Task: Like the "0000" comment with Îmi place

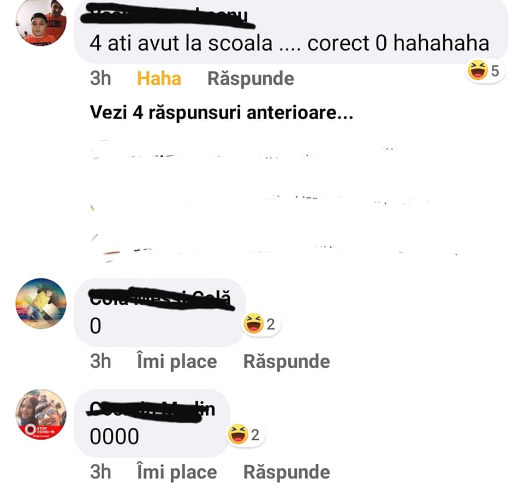Action: 177,473
